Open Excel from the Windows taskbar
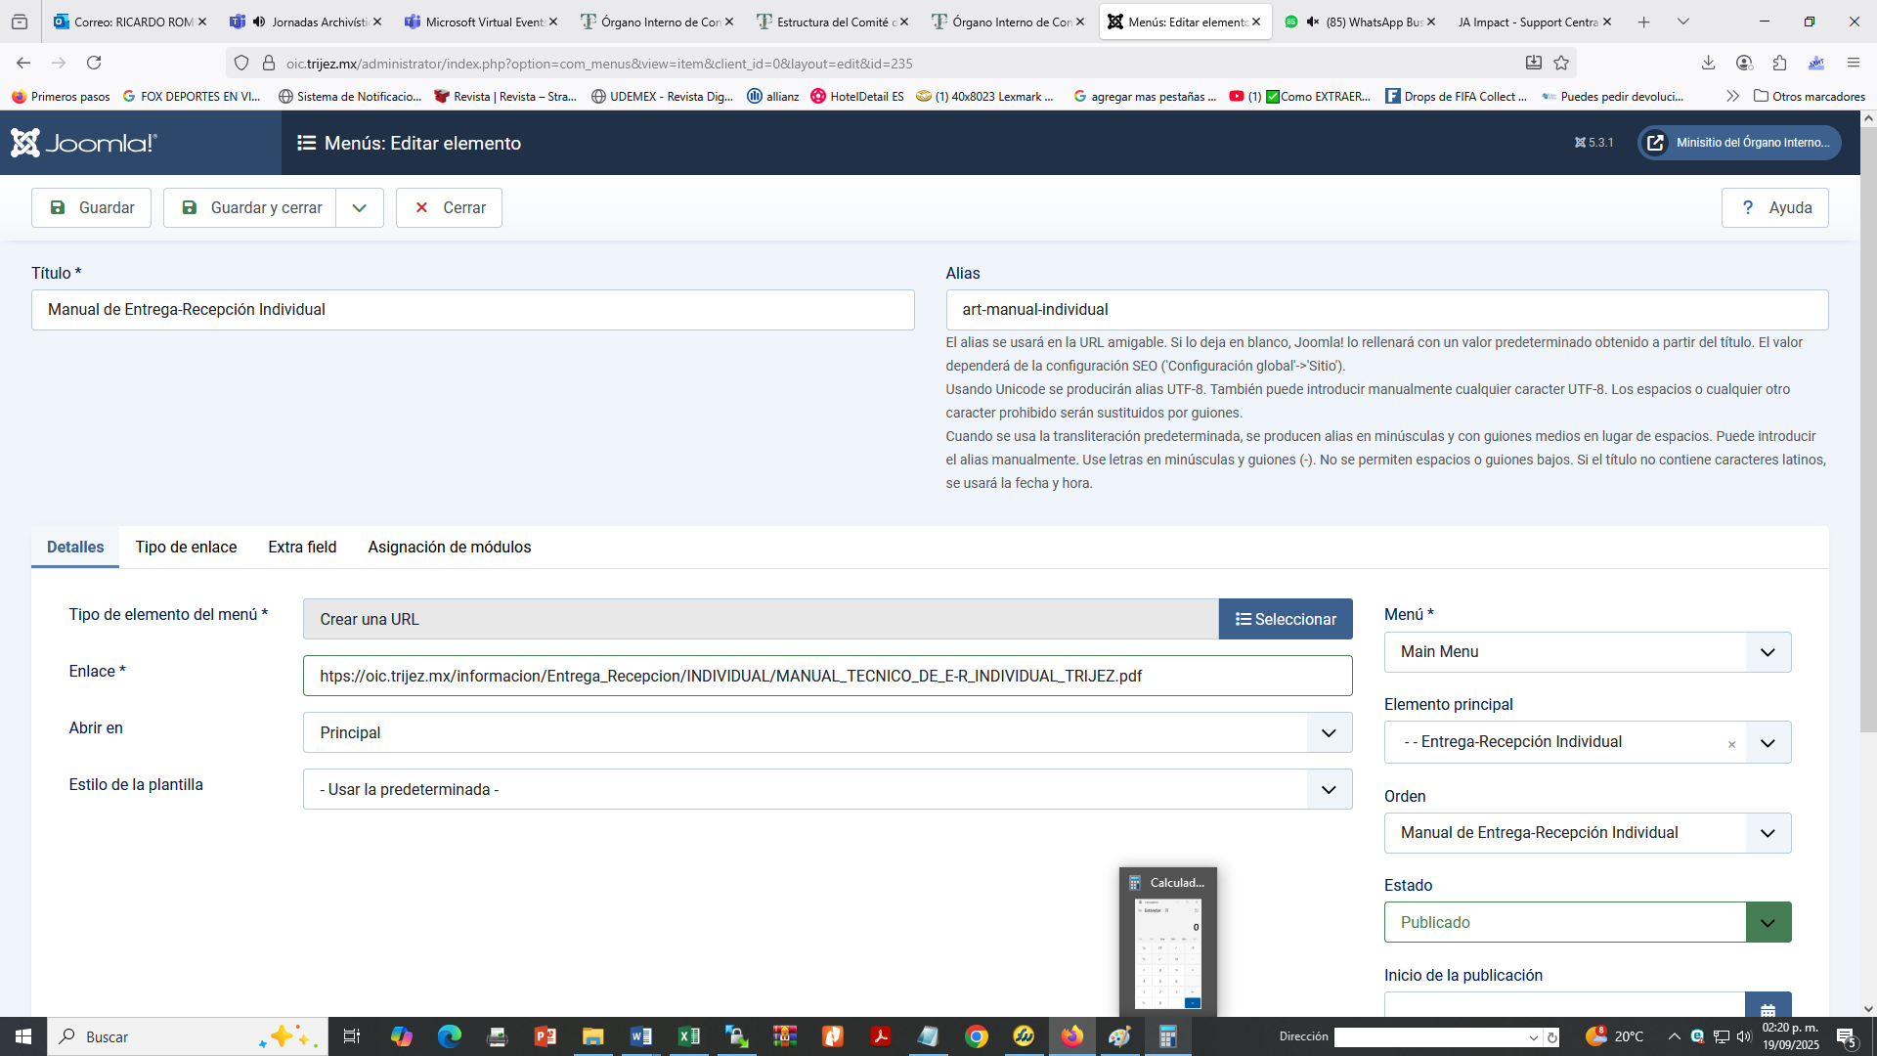This screenshot has height=1056, width=1877. (688, 1036)
